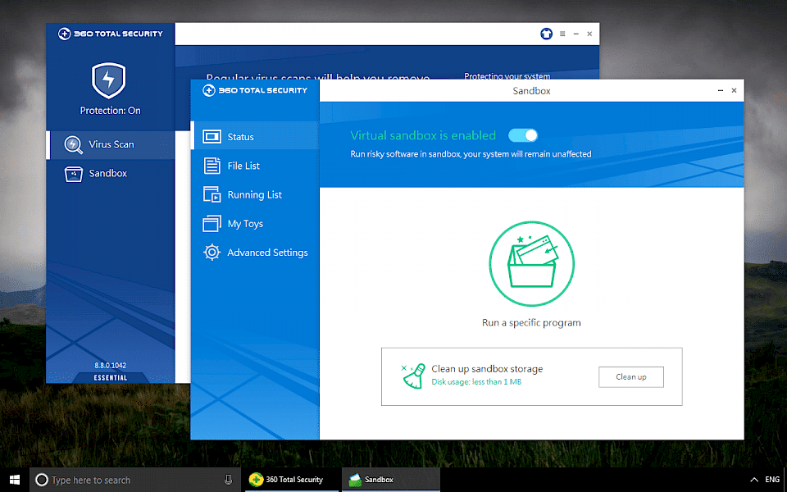
Task: Open the My Toys tab
Action: click(255, 224)
